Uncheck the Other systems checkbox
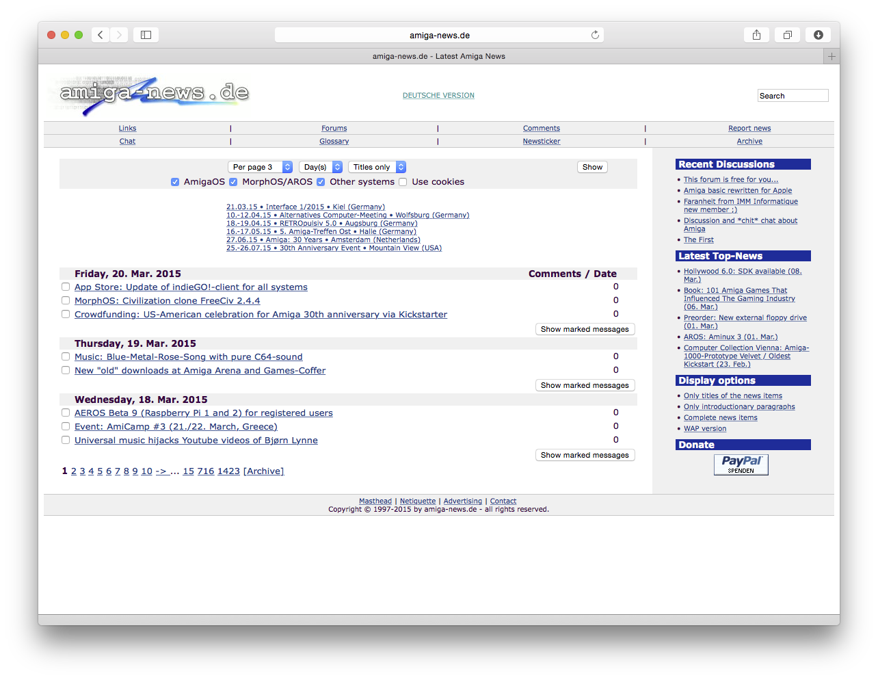Viewport: 878px width, 680px height. (x=321, y=182)
